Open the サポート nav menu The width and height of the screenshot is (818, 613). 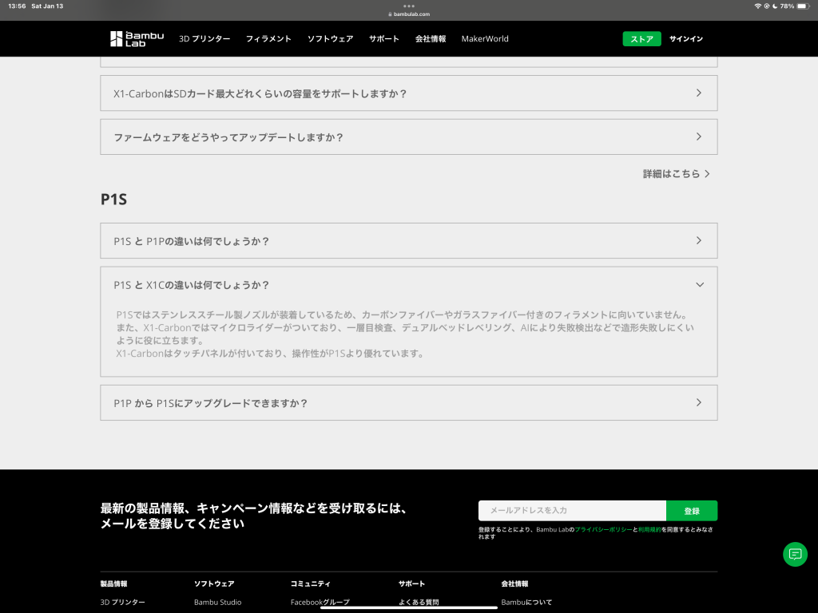tap(383, 39)
